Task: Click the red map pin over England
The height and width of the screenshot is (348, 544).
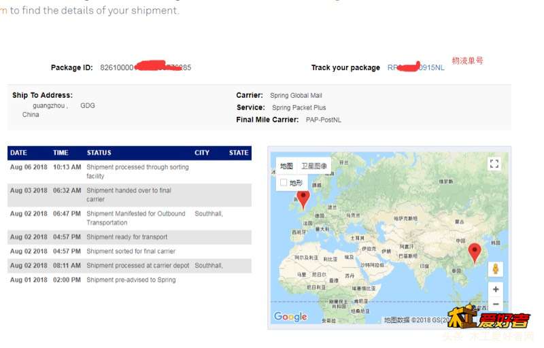Action: coord(303,199)
